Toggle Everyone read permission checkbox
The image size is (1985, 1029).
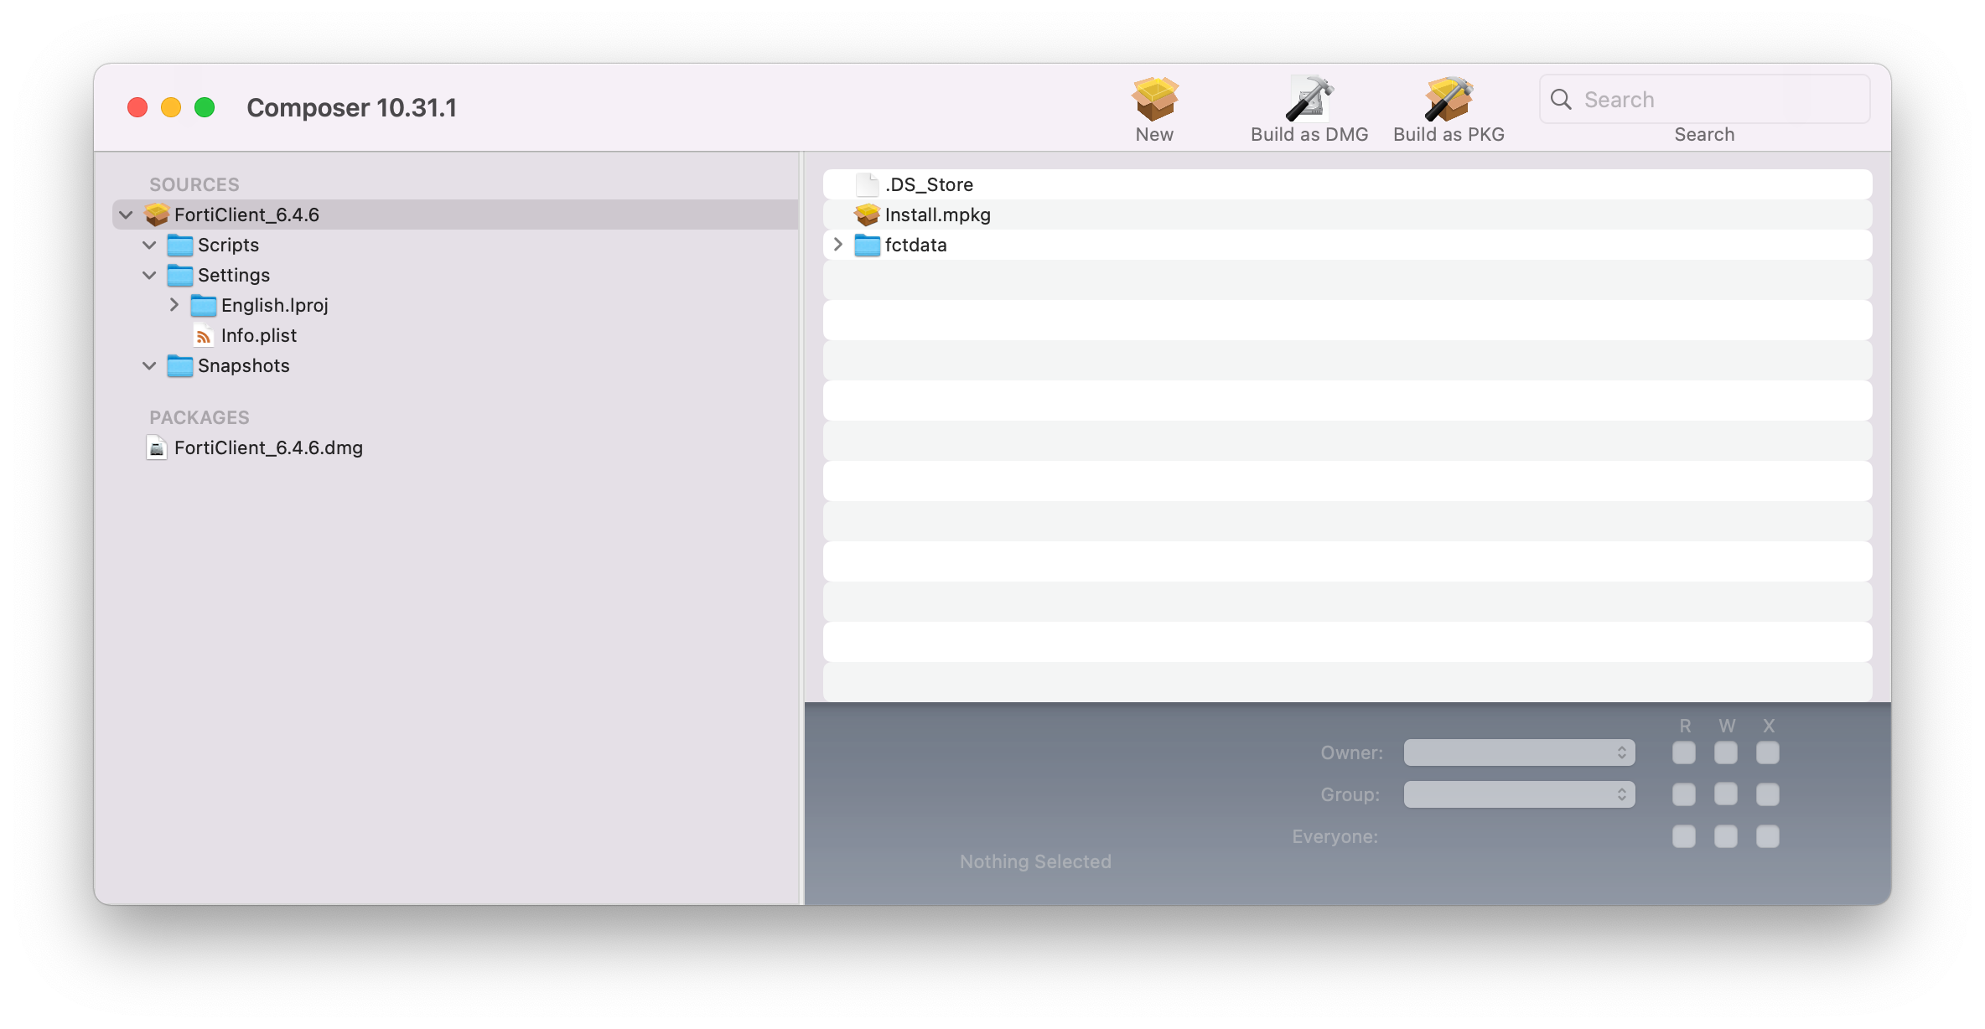pos(1684,836)
